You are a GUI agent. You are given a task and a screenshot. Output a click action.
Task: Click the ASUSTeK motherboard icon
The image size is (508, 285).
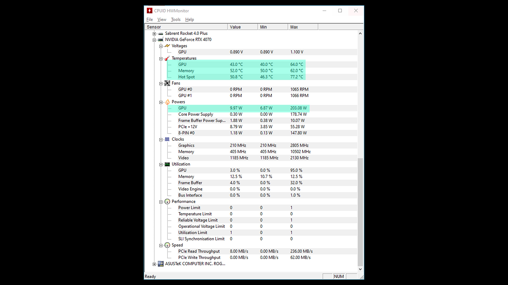(161, 264)
